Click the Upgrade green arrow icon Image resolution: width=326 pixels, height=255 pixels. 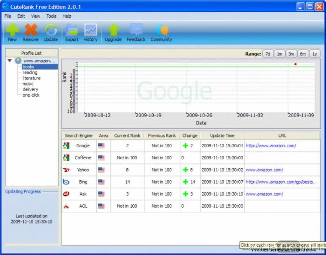tap(113, 30)
